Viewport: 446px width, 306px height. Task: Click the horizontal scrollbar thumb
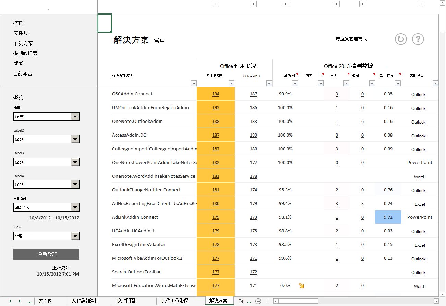pos(298,301)
